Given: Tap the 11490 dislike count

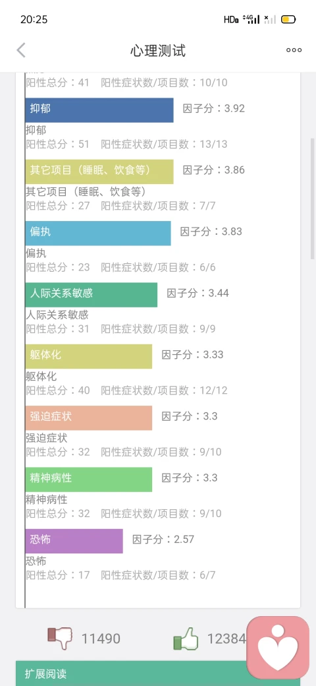Looking at the screenshot, I should tap(101, 639).
